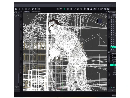Select the Favorites filter in Parameters
Viewport: 130px width, 98px height.
(x=113, y=57)
